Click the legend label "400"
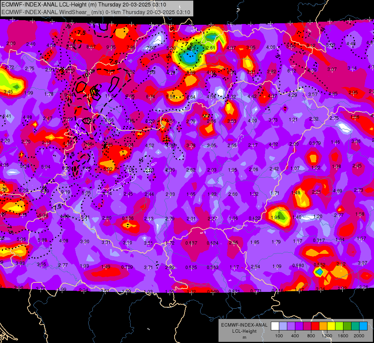 [x=295, y=336]
